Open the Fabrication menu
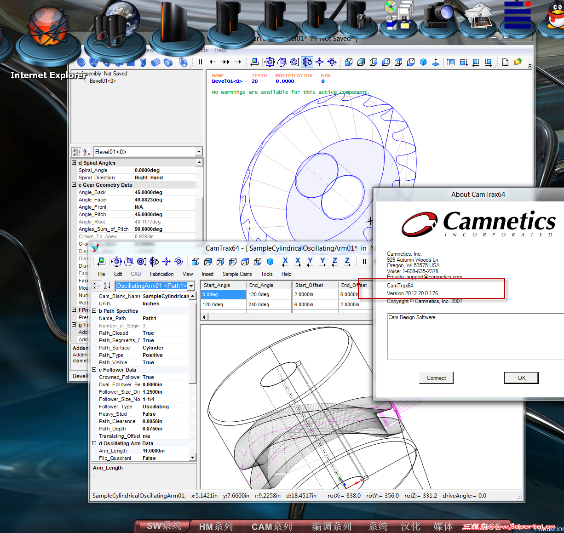Viewport: 564px width, 533px height. click(x=161, y=274)
